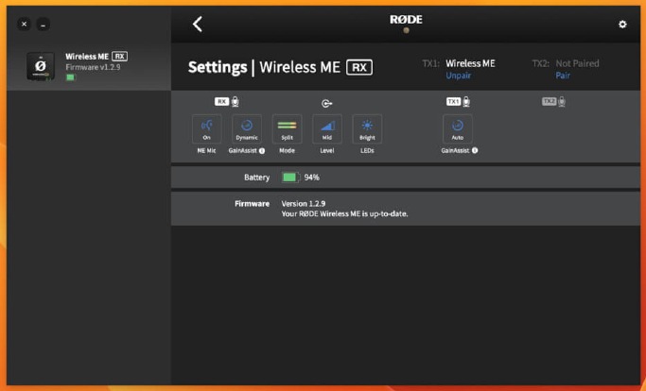Open the settings gear icon

[x=622, y=25]
